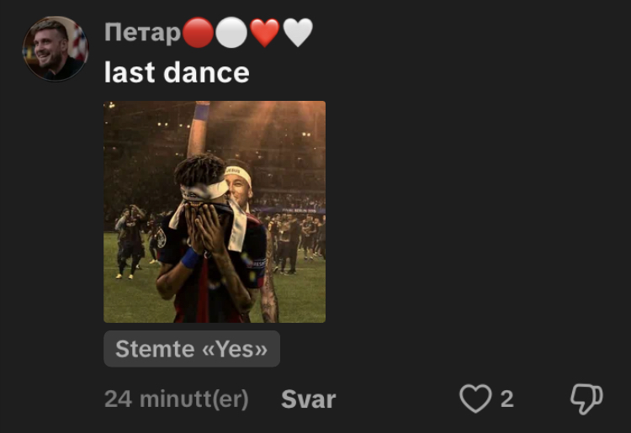Reply to the comment via Svar
This screenshot has width=631, height=433.
(308, 399)
